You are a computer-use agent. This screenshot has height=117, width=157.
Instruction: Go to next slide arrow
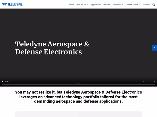[154, 48]
